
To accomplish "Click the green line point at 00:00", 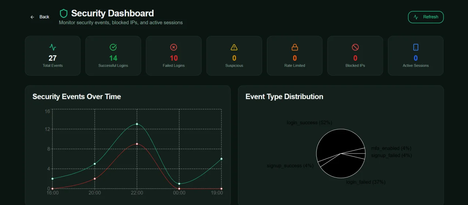I will click(x=179, y=184).
